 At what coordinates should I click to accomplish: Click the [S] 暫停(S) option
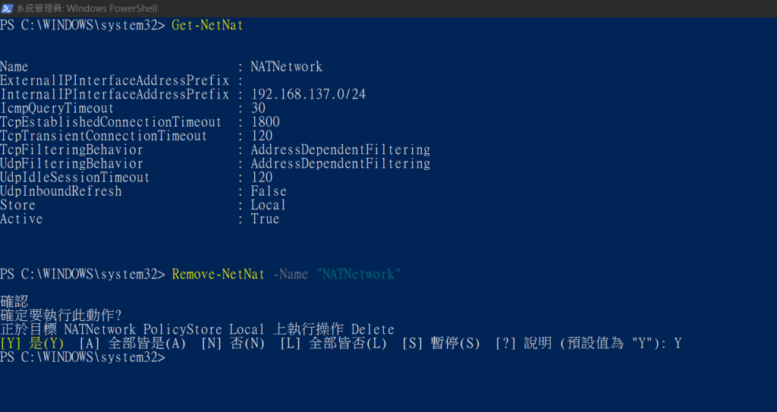(x=441, y=343)
